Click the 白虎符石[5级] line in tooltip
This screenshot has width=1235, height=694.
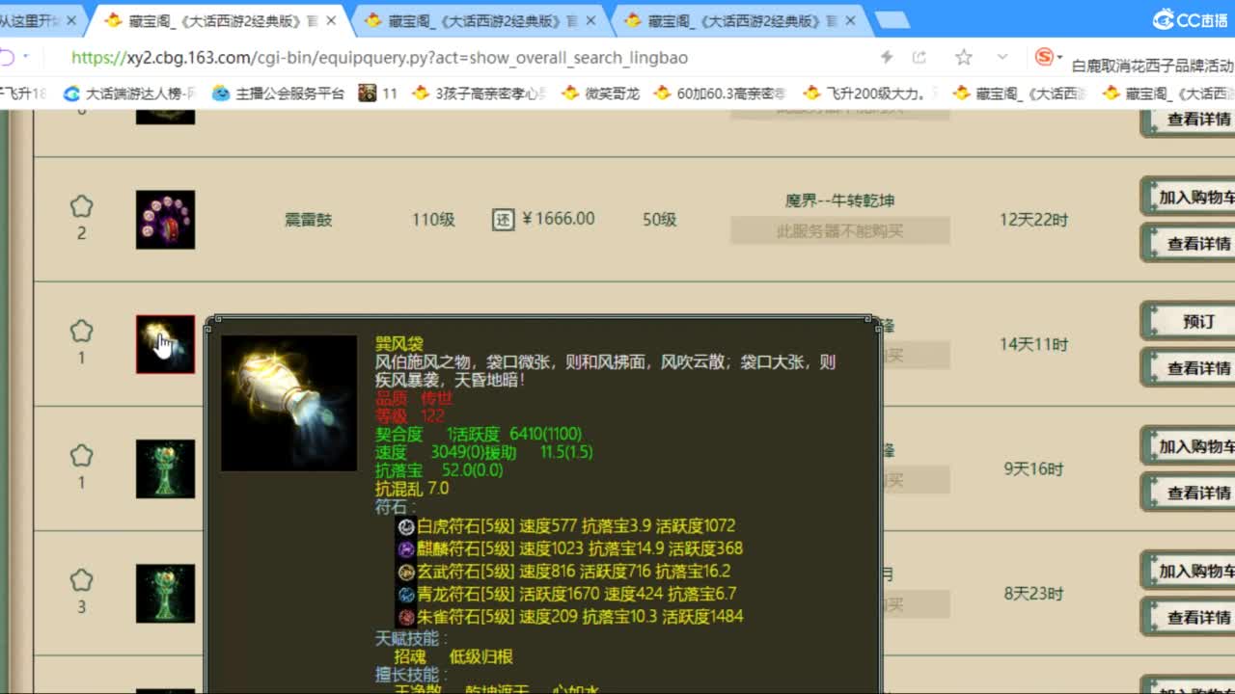[x=566, y=526]
